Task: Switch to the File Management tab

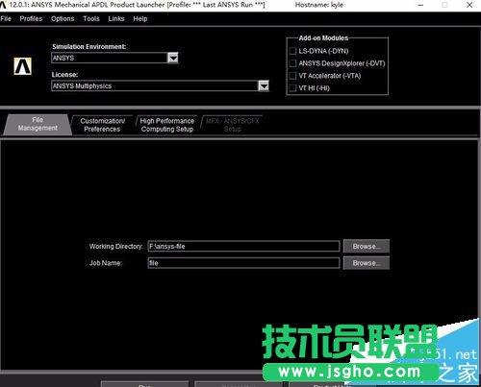Action: [x=38, y=124]
